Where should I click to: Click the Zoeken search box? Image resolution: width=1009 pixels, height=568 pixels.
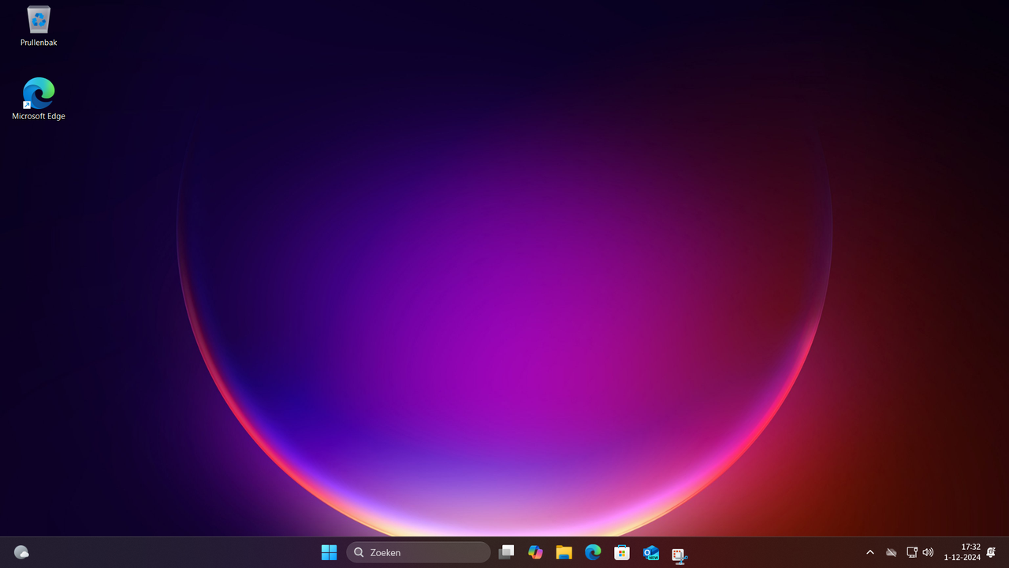[x=419, y=552]
